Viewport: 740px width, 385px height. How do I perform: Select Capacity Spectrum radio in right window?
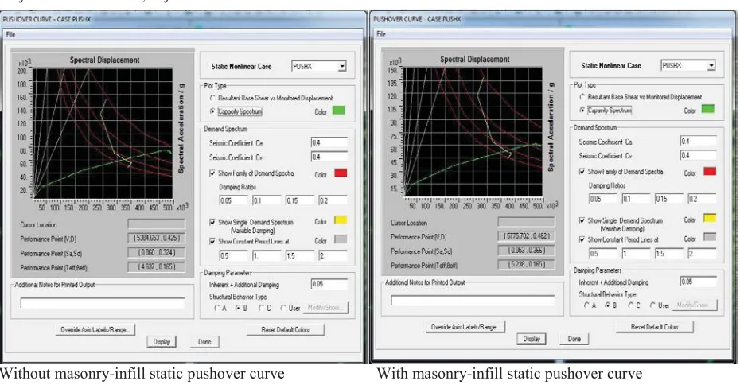(582, 110)
